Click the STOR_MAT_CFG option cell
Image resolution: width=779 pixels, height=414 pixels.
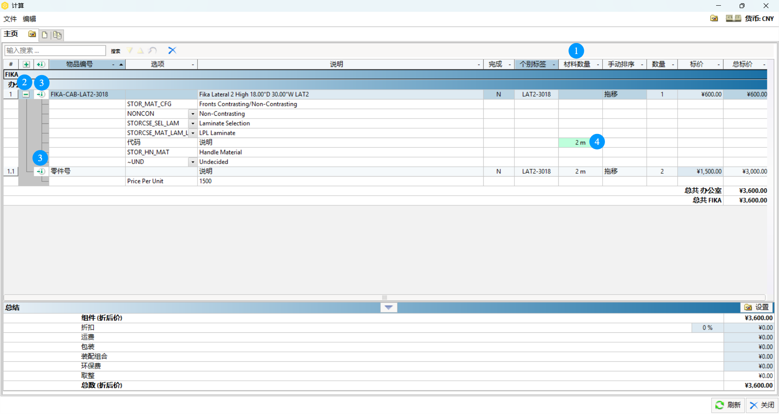(x=161, y=104)
